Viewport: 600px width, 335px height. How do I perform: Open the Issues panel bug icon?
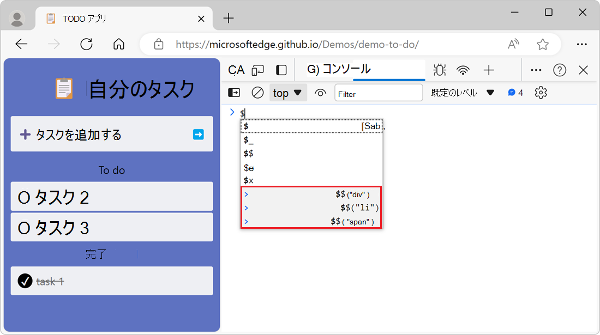(439, 70)
